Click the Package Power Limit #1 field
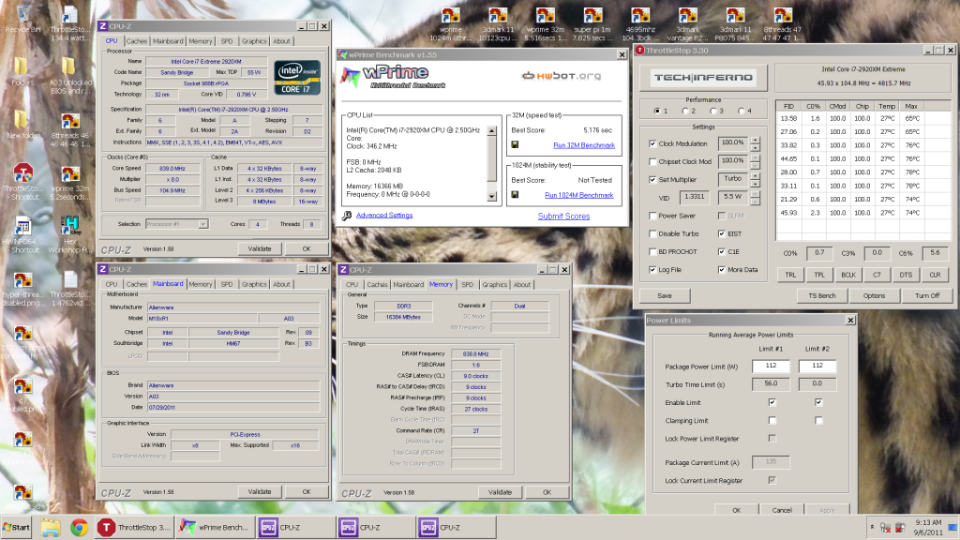Viewport: 960px width, 540px height. click(x=771, y=366)
